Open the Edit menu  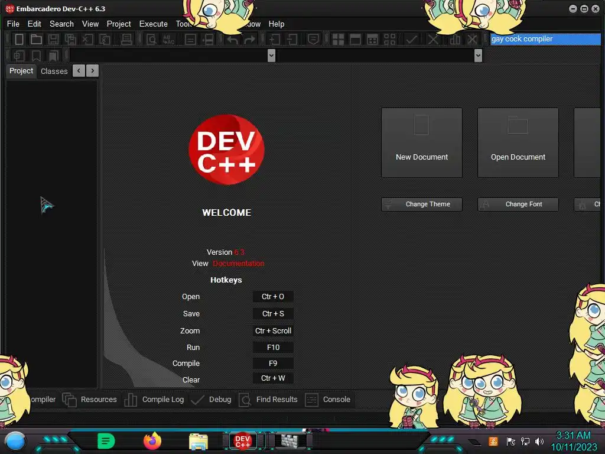point(34,24)
